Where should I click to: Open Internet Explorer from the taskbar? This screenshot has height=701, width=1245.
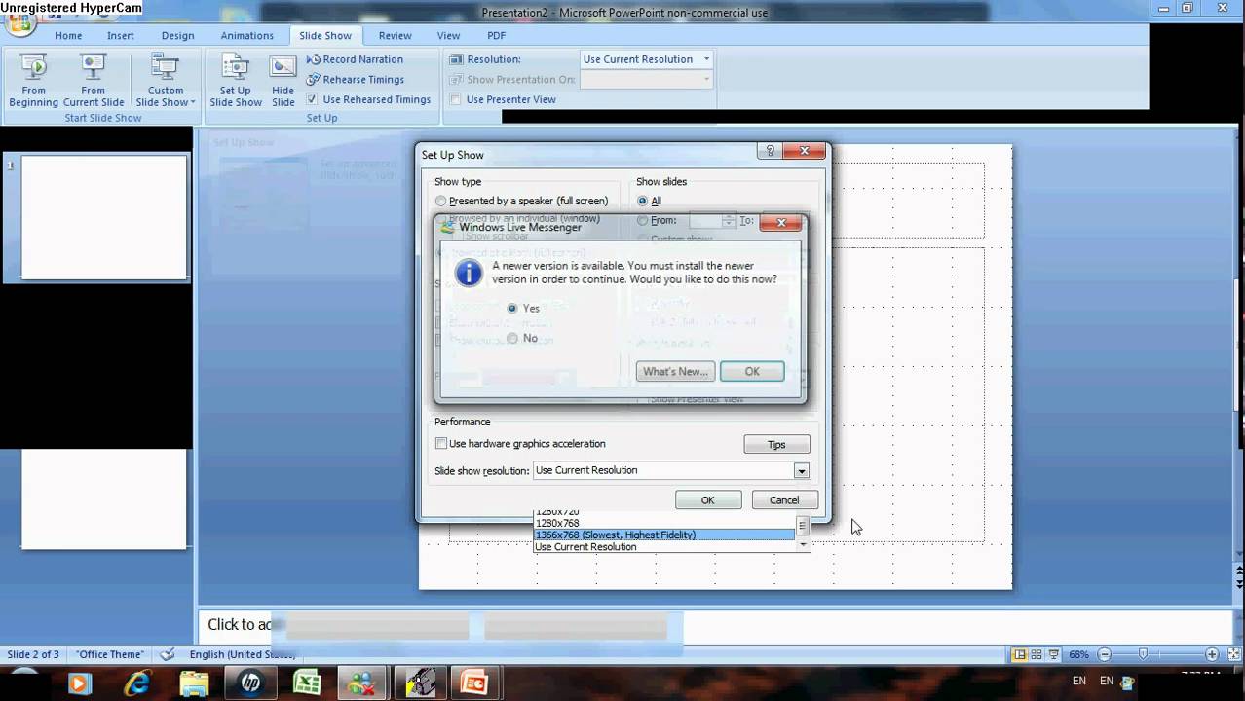pyautogui.click(x=137, y=683)
